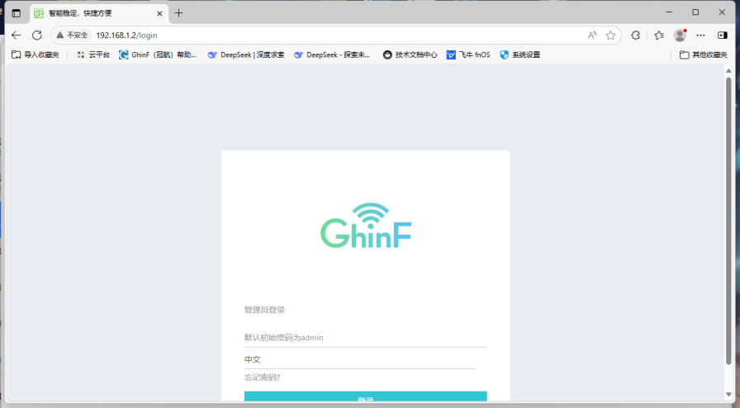The height and width of the screenshot is (408, 740).
Task: Select the 智能稳定, 快捷方便 tab
Action: (x=99, y=13)
